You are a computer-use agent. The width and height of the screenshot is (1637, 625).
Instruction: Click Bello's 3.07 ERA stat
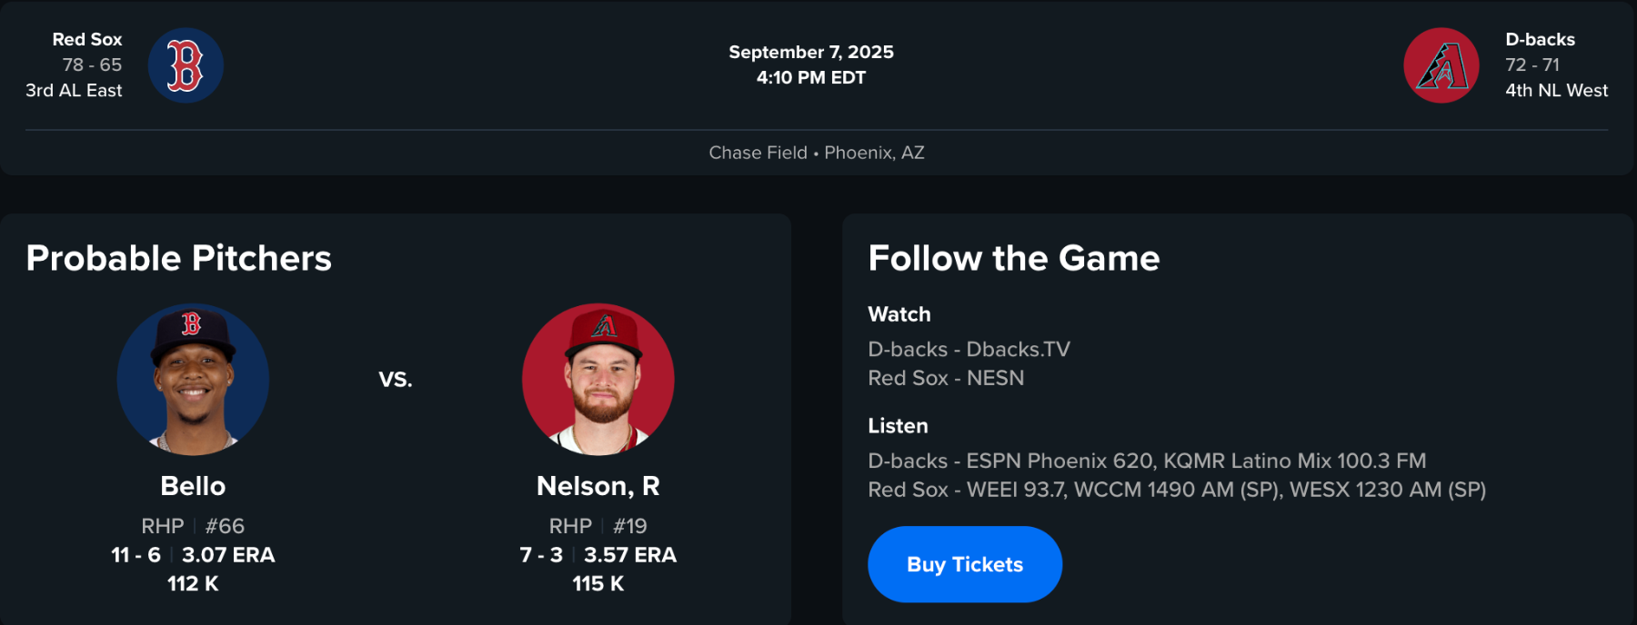[x=228, y=555]
